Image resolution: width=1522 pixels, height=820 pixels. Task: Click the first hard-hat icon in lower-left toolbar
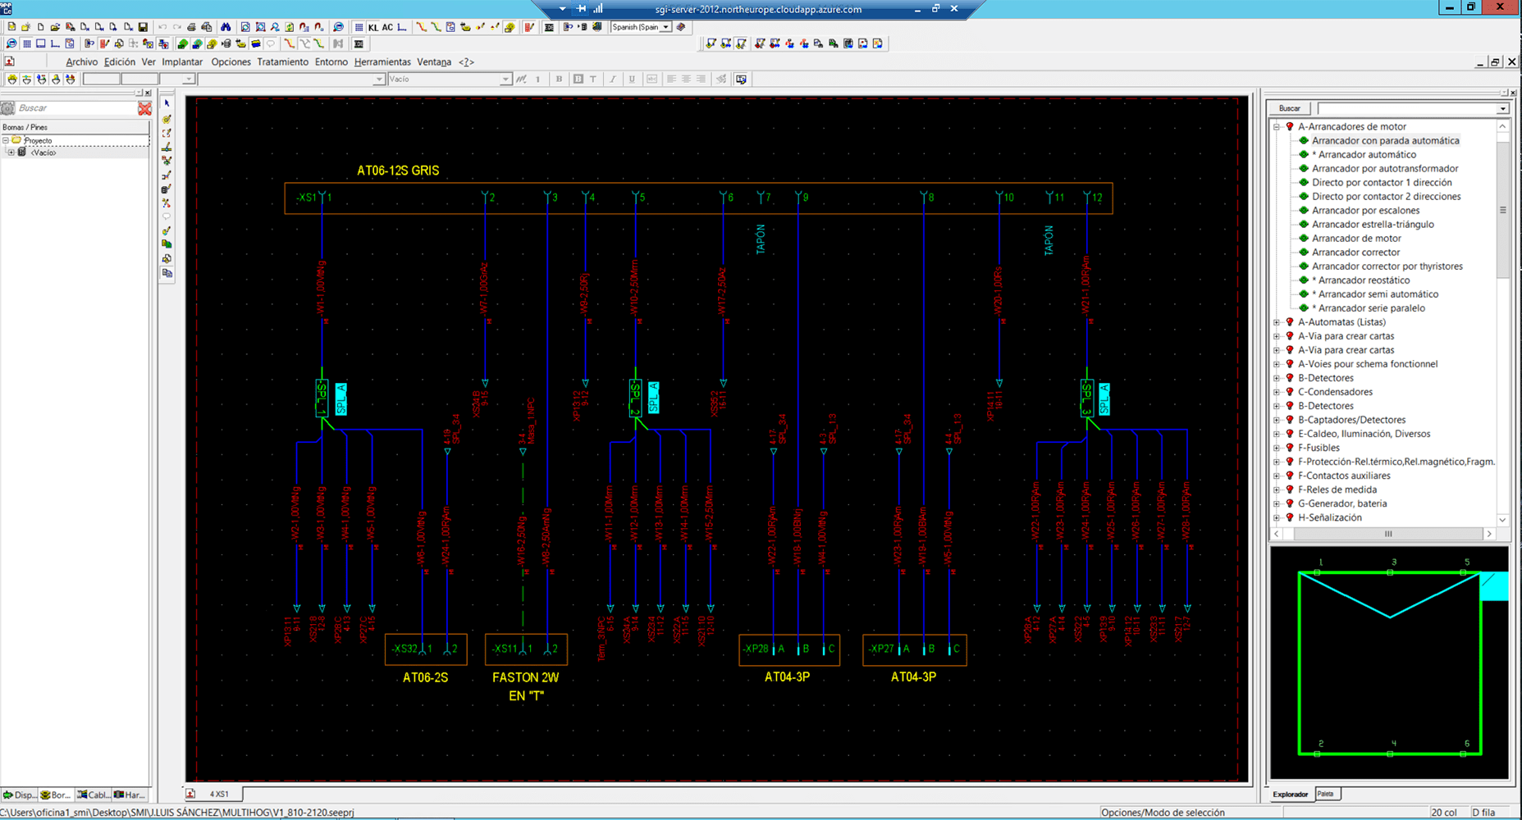(x=12, y=80)
